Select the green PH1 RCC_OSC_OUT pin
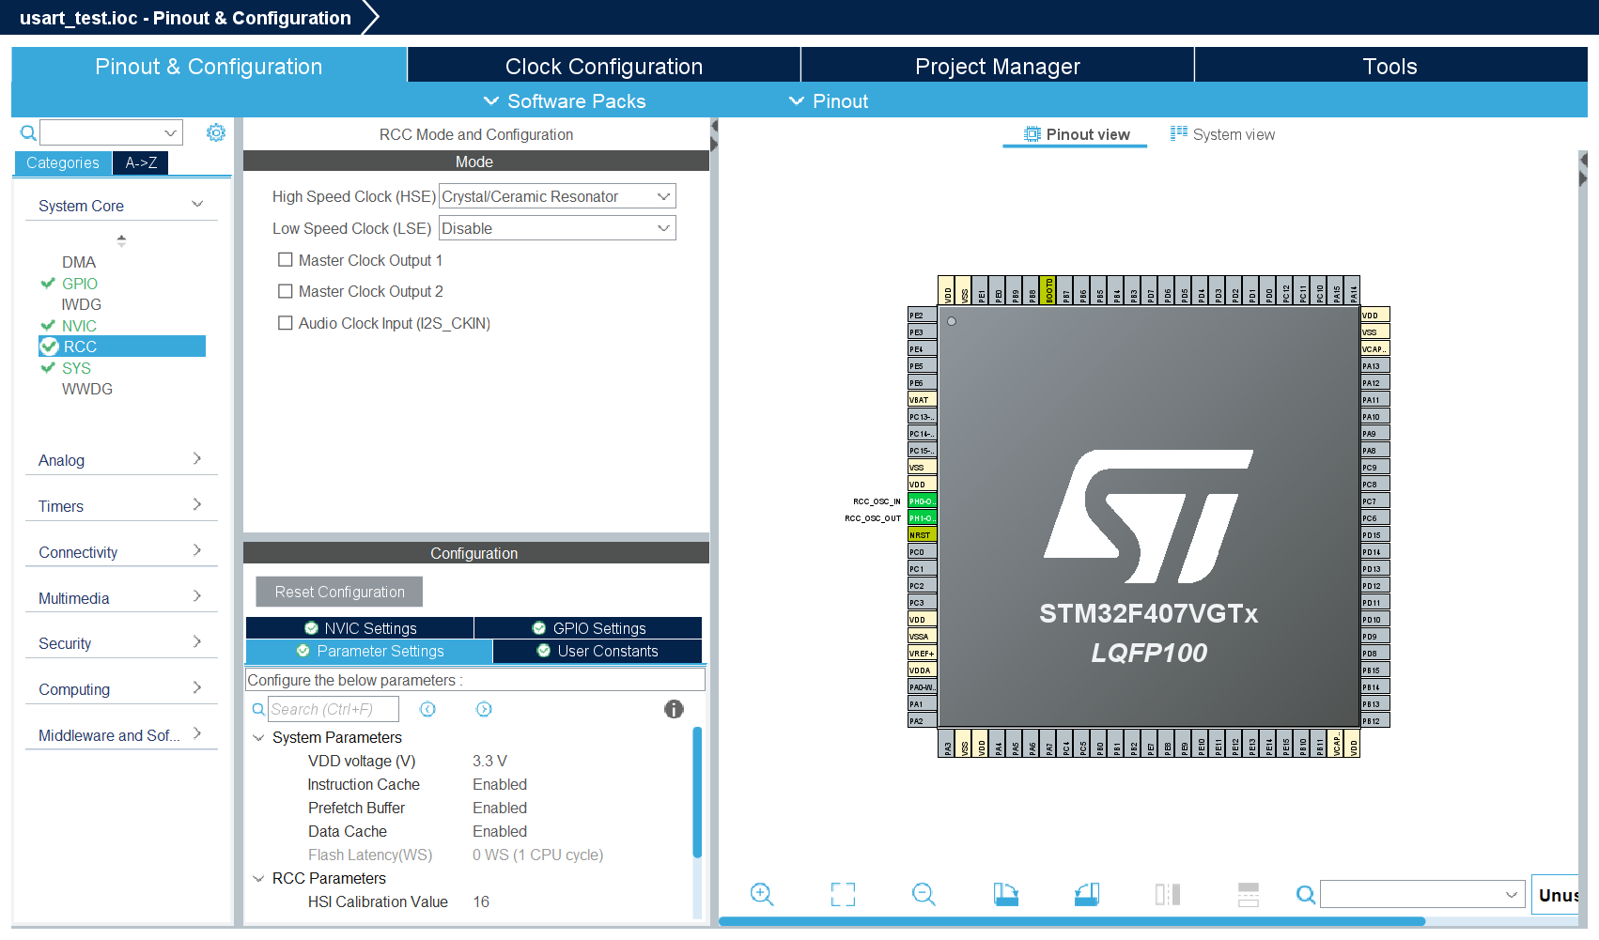 tap(922, 518)
